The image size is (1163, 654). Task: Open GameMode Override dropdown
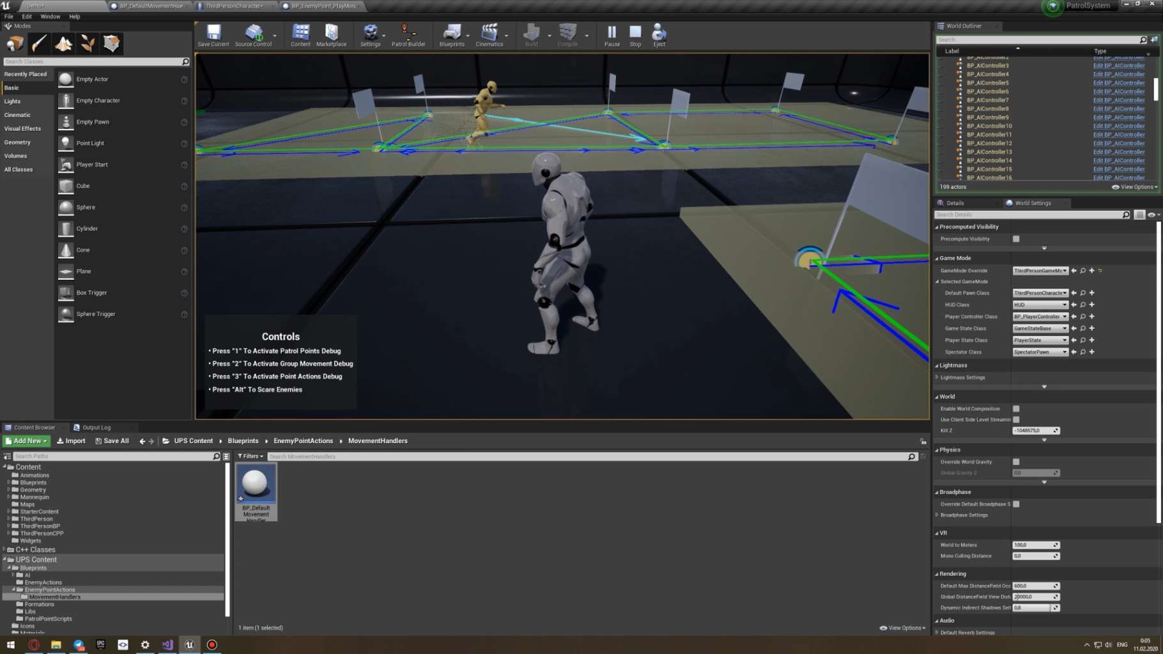point(1040,271)
